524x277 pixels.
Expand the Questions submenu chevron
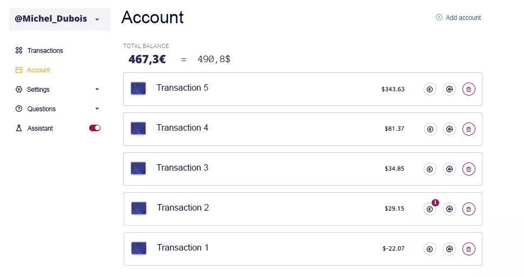[x=97, y=109]
